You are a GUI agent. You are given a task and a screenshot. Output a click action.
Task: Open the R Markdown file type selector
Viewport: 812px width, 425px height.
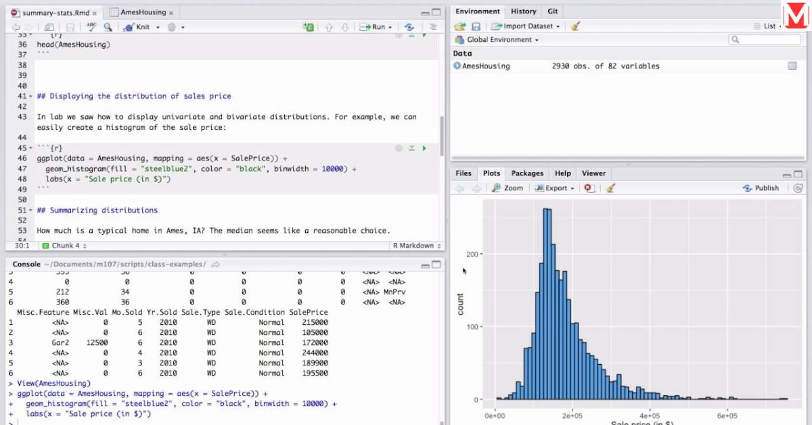[x=418, y=246]
